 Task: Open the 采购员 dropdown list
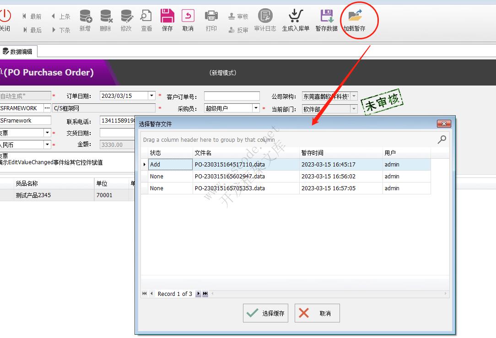click(x=256, y=108)
